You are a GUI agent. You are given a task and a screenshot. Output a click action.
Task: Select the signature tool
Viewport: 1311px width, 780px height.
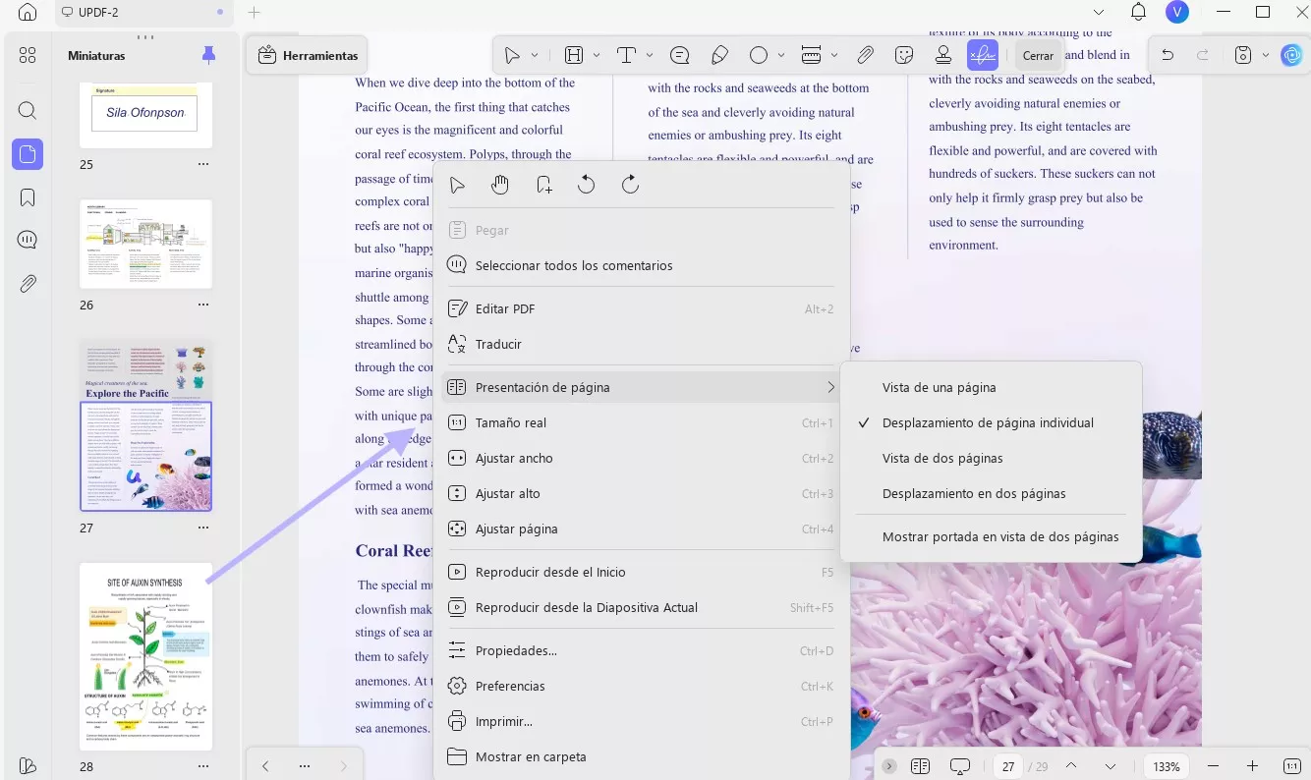coord(983,55)
